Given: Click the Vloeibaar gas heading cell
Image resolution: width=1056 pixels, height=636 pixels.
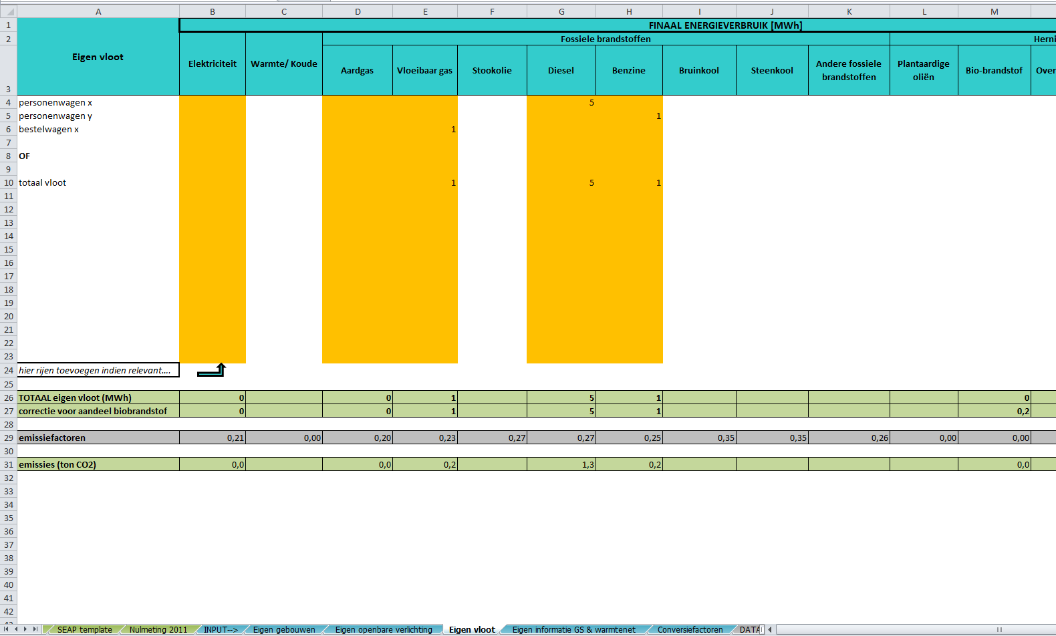Looking at the screenshot, I should pos(425,70).
